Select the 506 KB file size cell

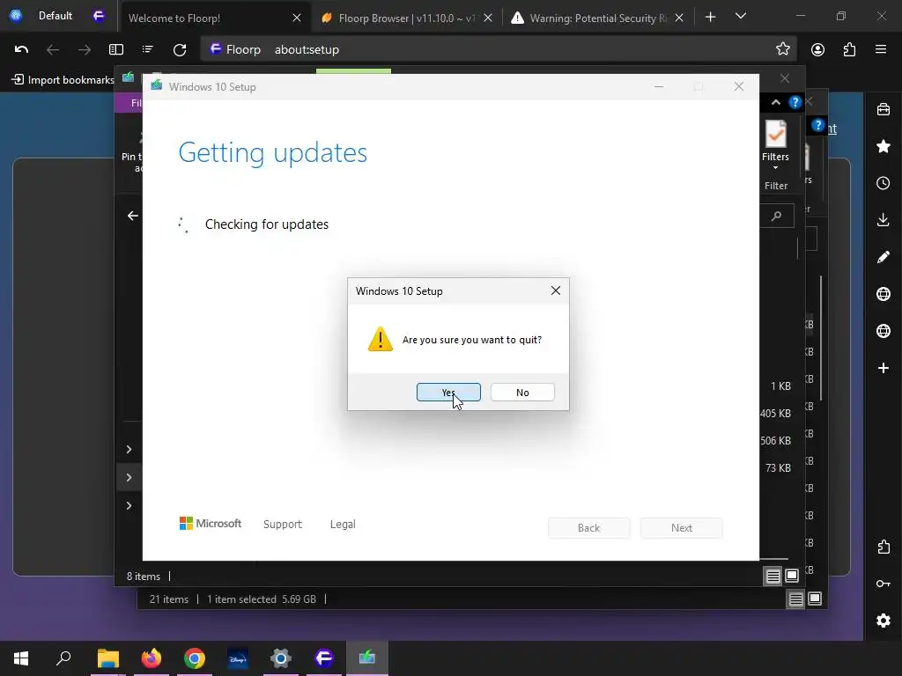point(775,441)
